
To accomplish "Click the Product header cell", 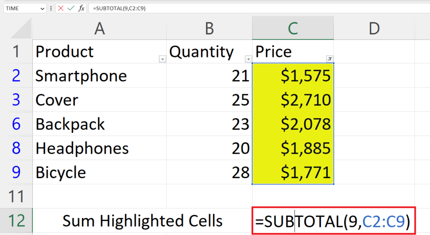I will click(100, 52).
